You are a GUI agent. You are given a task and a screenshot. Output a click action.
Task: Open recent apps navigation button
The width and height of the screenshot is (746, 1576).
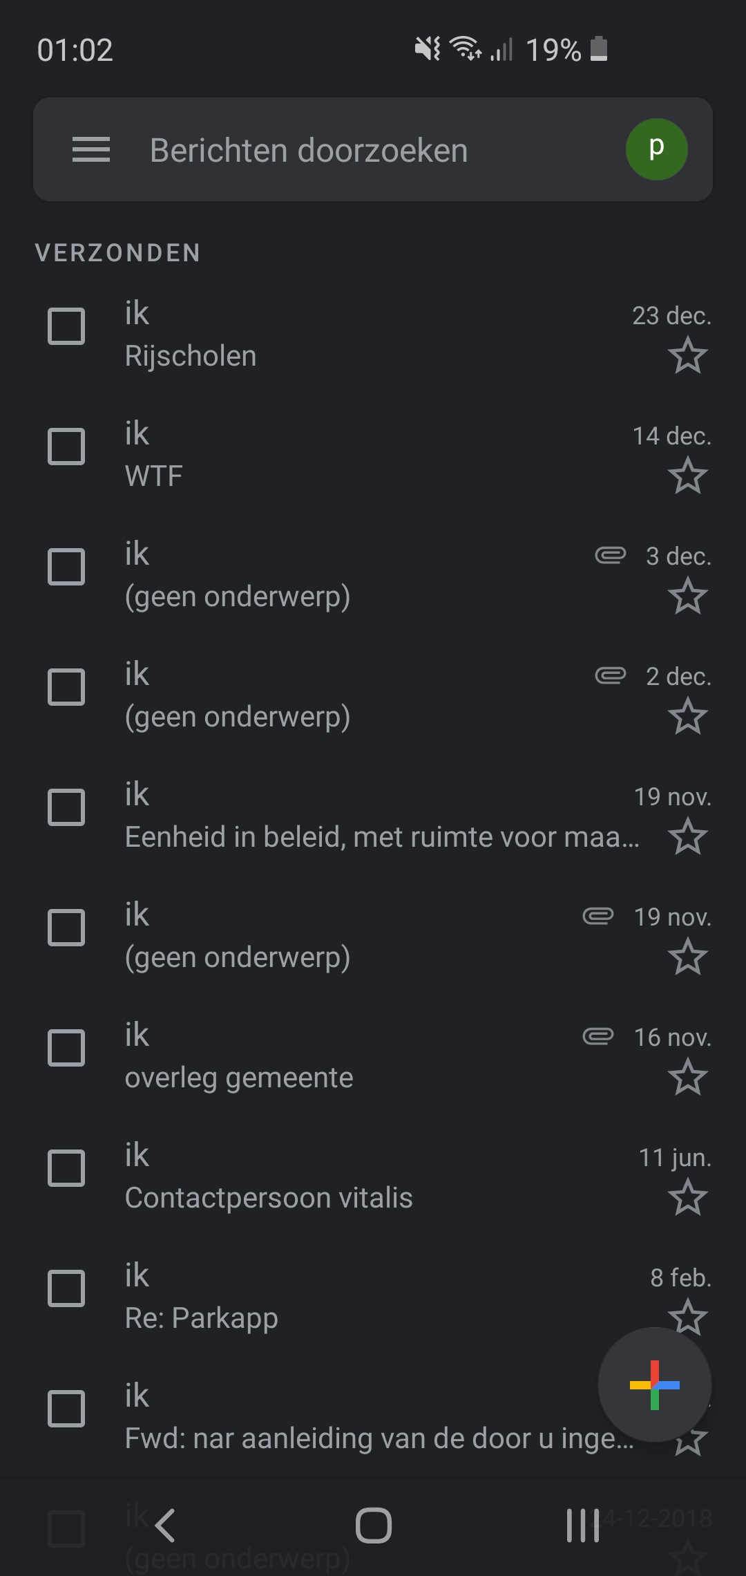pos(582,1526)
